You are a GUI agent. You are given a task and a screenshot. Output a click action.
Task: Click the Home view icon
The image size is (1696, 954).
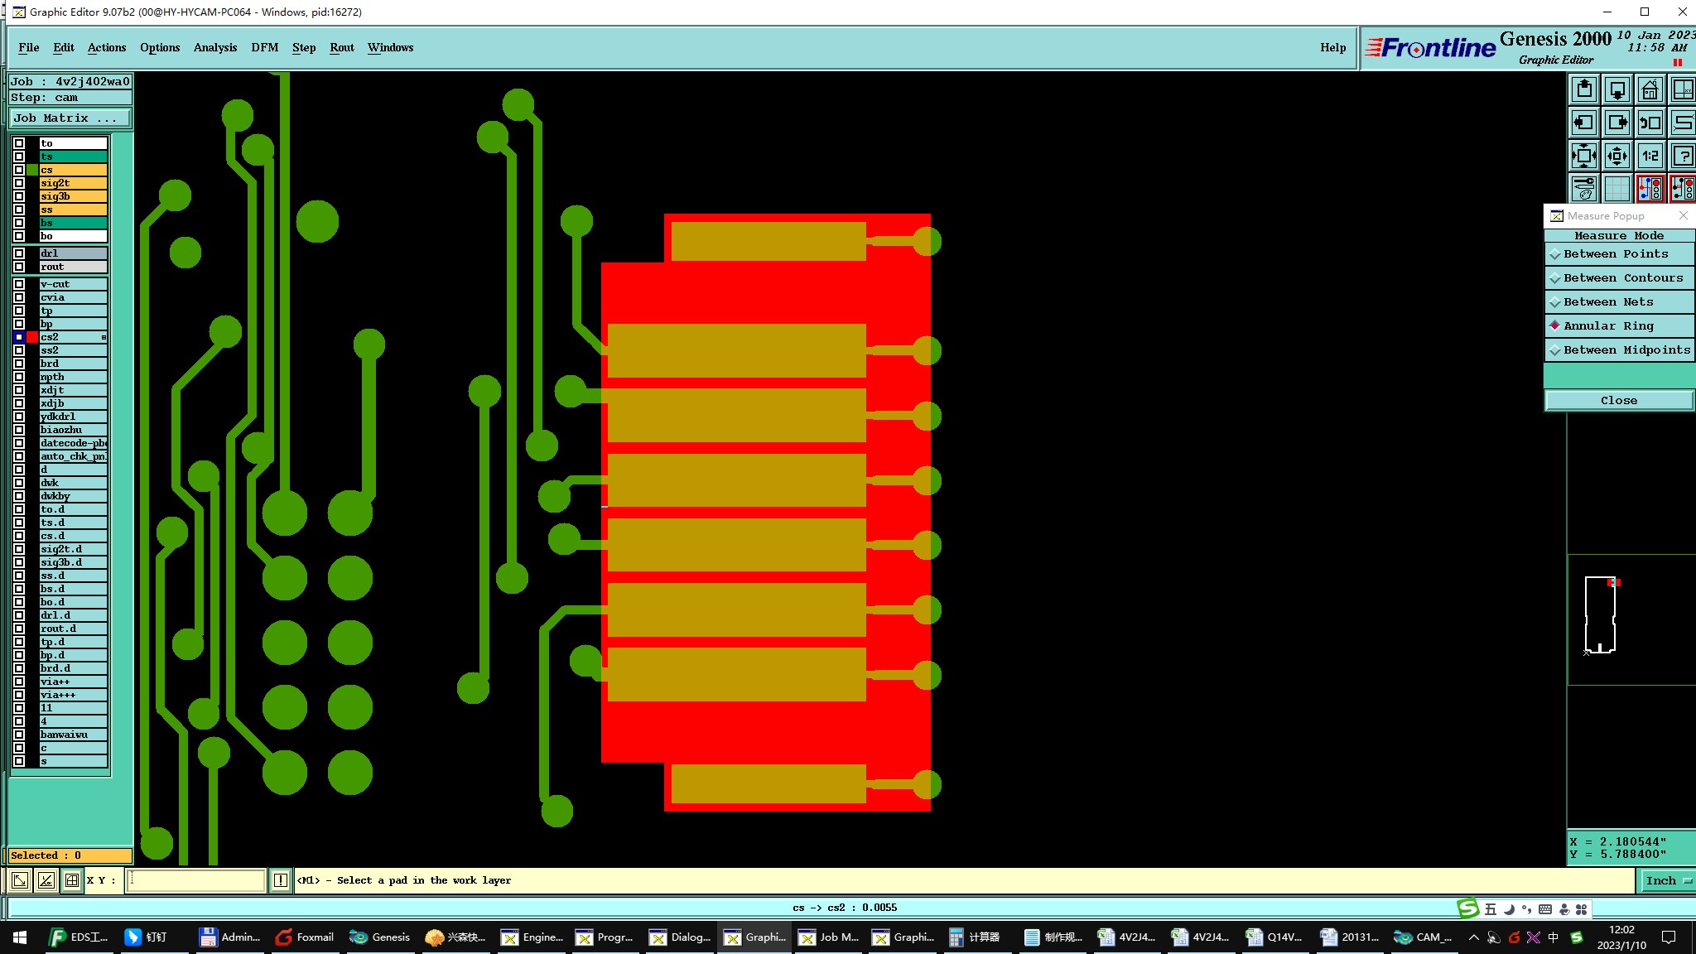pos(1650,89)
